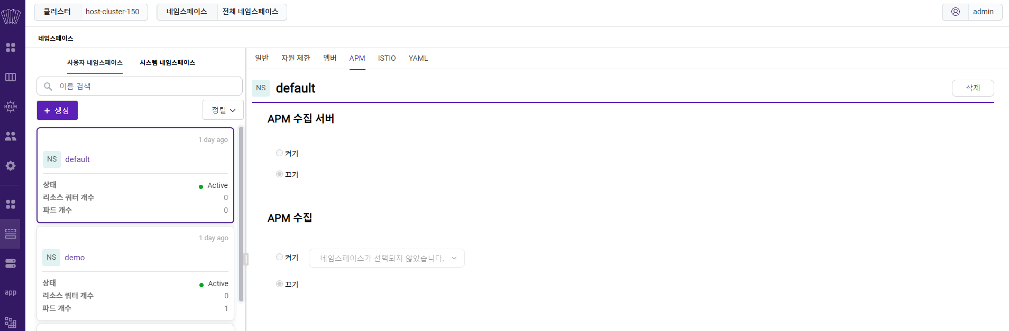Open the 멤버 tab
The height and width of the screenshot is (331, 1009).
click(330, 58)
